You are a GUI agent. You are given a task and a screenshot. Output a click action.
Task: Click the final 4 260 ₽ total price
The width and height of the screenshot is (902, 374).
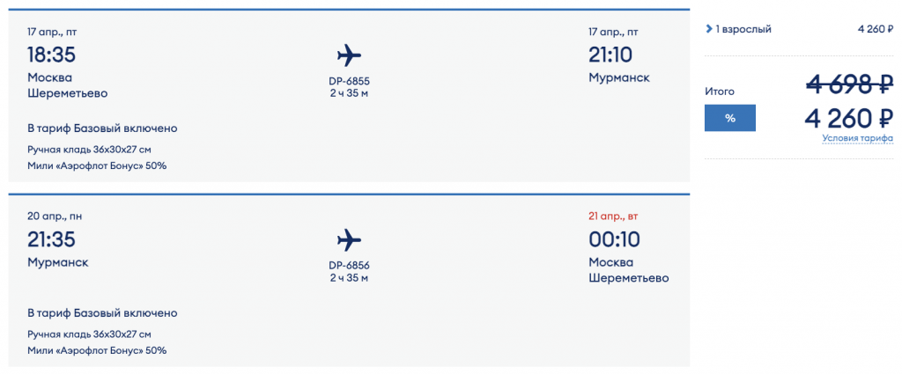850,117
